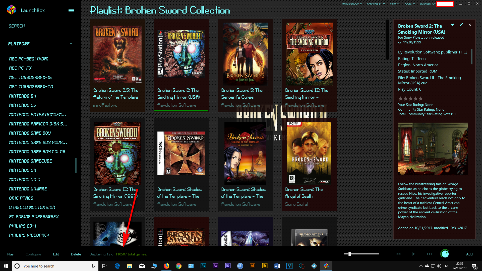Open Adobe Bridge from taskbar

265,266
